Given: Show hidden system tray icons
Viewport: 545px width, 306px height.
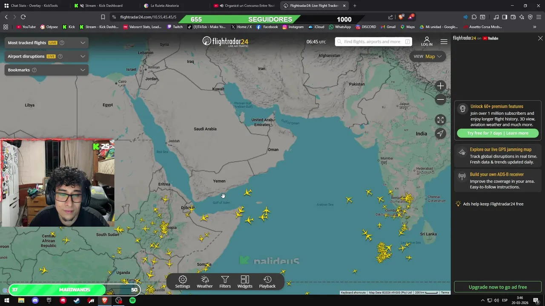Looking at the screenshot, I should [482, 300].
